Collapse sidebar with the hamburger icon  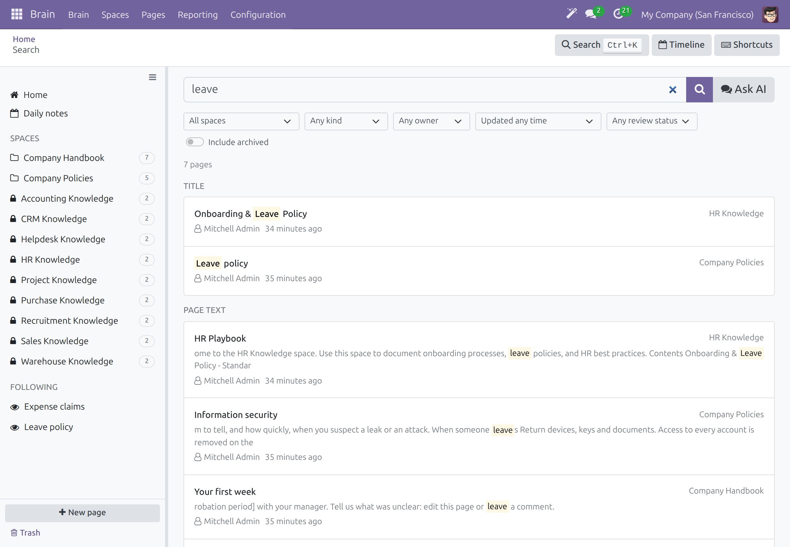coord(153,78)
